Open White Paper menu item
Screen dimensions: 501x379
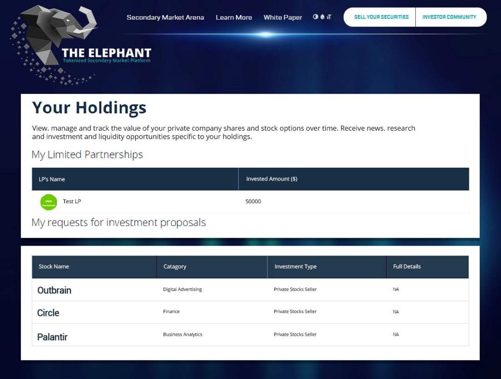(283, 18)
